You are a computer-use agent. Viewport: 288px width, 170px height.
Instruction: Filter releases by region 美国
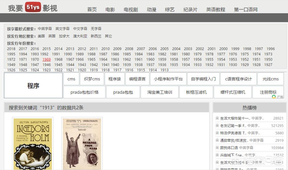coord(41,36)
